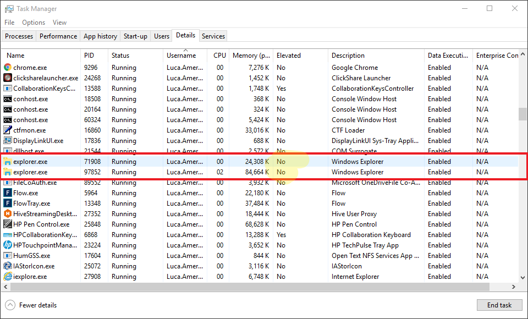Sort by the Enterprise Con column header
This screenshot has height=319, width=528.
tap(496, 56)
